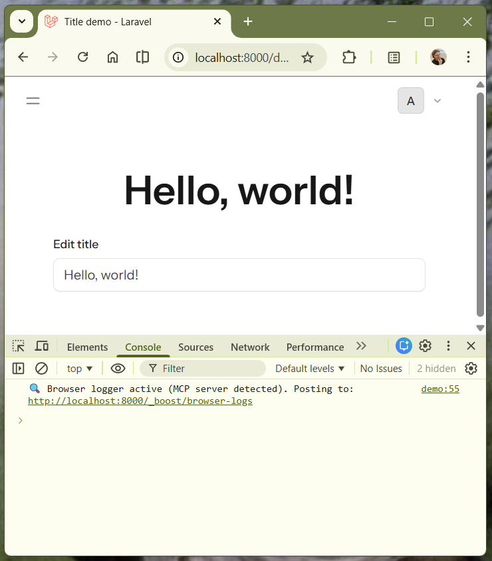This screenshot has width=492, height=561.
Task: Close the DevTools panel
Action: click(x=471, y=346)
